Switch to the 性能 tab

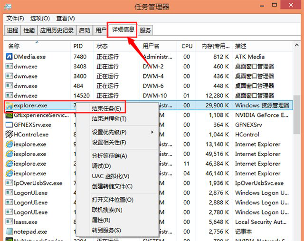(x=29, y=30)
